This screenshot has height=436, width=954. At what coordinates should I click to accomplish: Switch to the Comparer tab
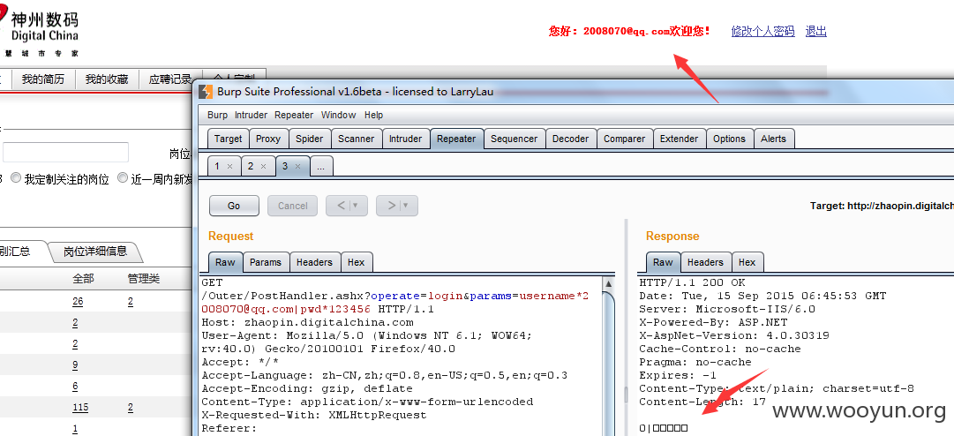pos(624,139)
